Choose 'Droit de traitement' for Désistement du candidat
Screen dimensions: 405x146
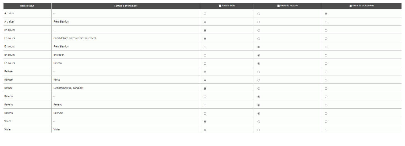click(326, 89)
